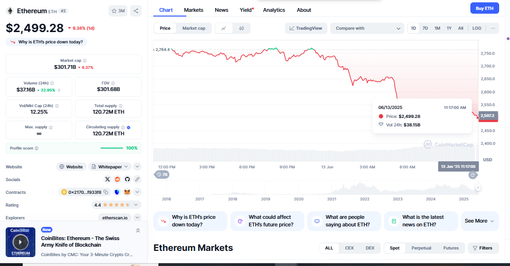Click Max. supply info icon
510x266 pixels.
click(x=51, y=127)
